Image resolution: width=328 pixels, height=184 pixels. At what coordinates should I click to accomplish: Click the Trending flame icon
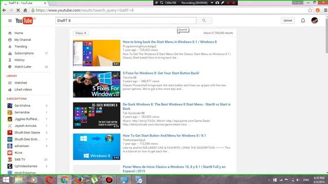pos(10,47)
